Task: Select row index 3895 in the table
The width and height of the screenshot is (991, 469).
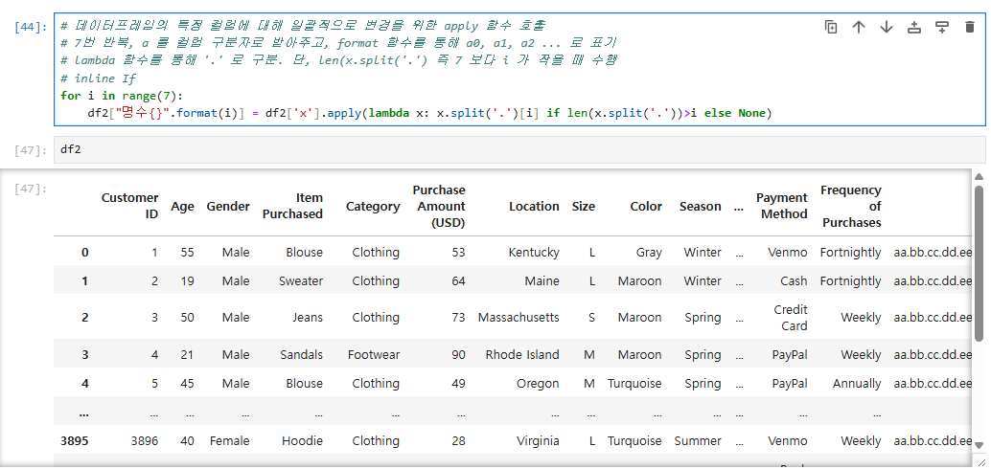Action: click(x=73, y=441)
